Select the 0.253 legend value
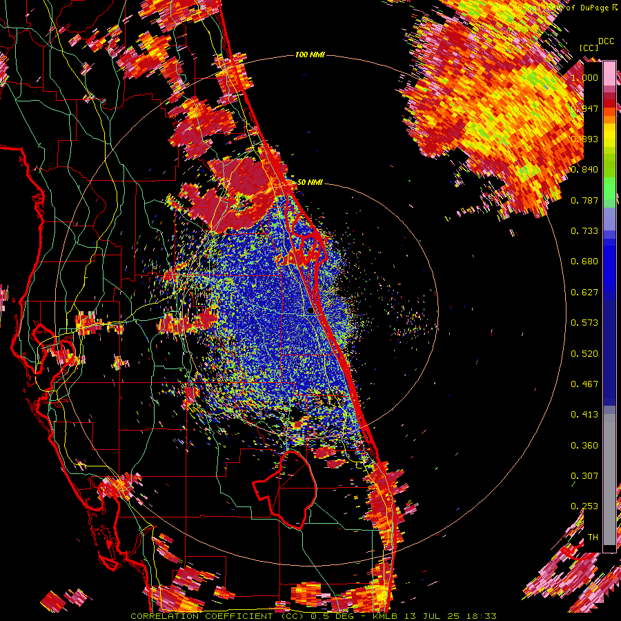621x621 pixels. tap(584, 506)
